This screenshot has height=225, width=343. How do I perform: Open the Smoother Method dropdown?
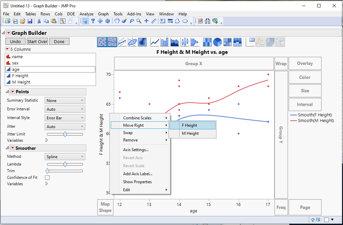(x=65, y=156)
